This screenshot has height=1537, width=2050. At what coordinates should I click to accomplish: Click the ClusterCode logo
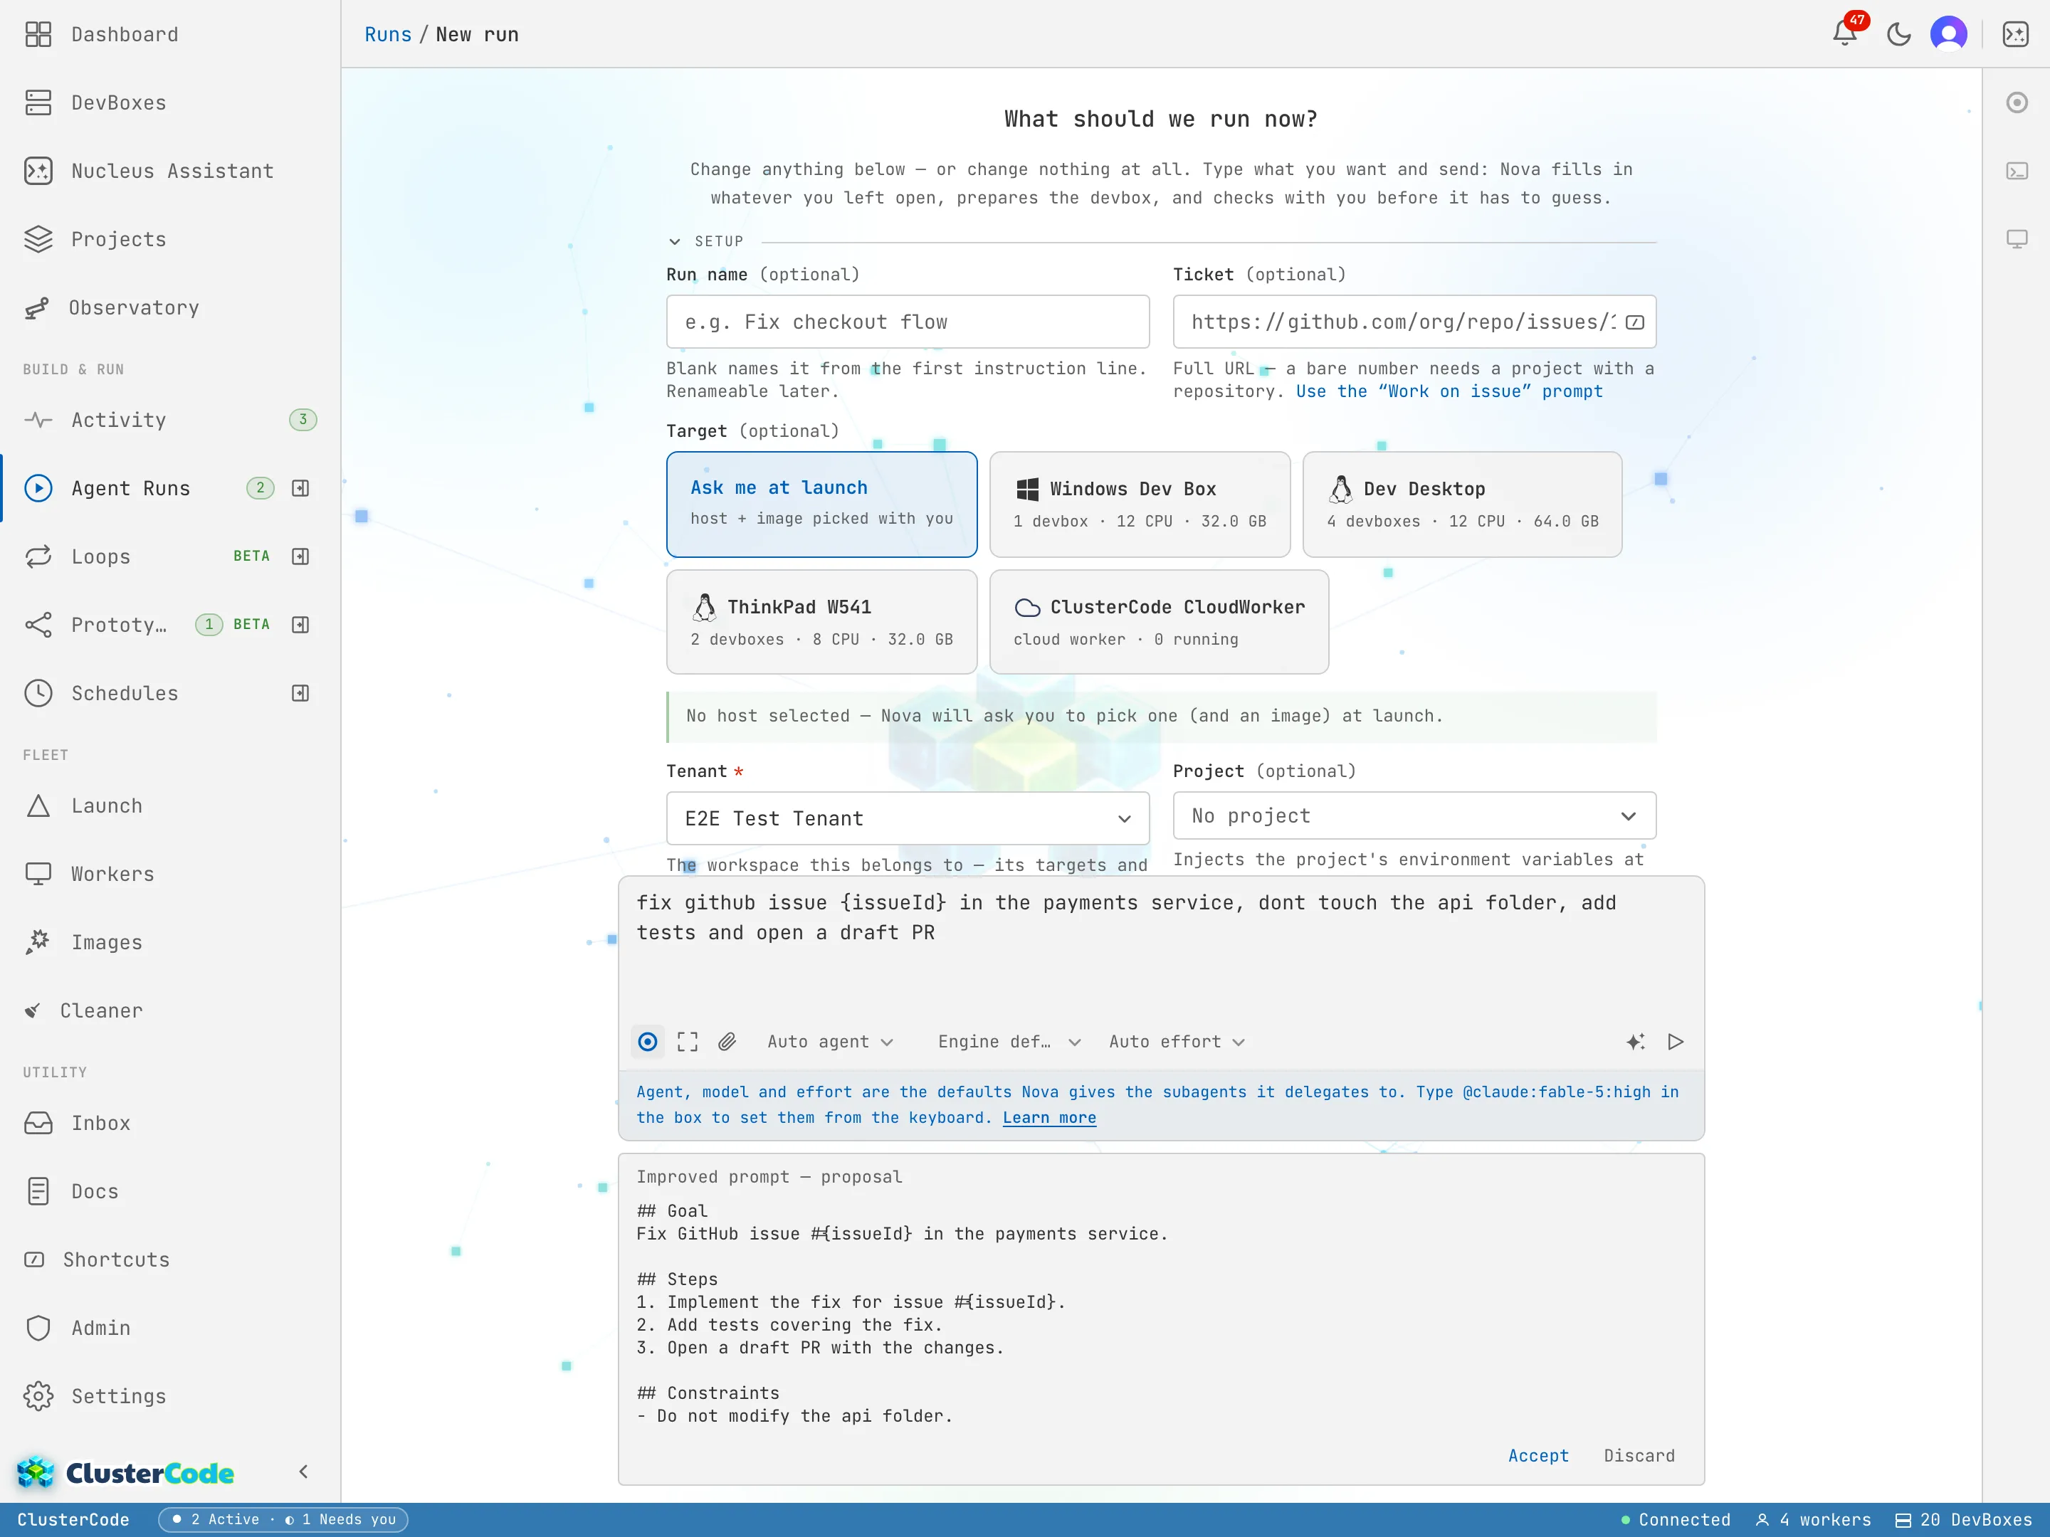126,1472
